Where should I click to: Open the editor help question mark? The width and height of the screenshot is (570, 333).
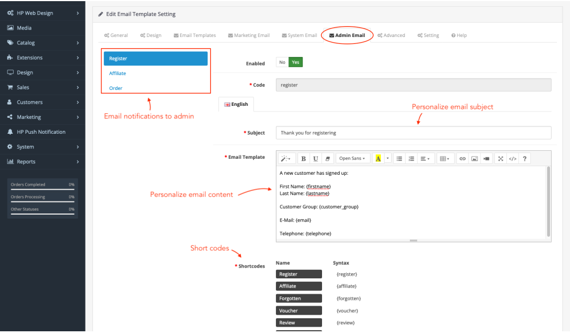coord(524,158)
